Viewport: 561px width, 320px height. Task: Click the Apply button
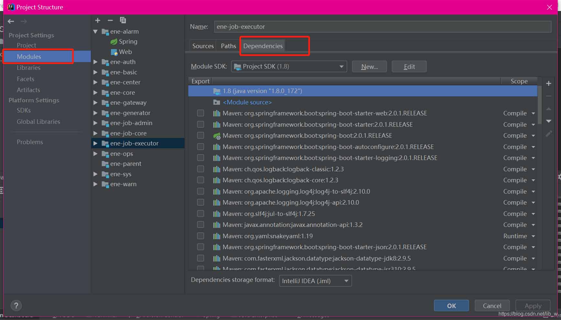pos(533,306)
